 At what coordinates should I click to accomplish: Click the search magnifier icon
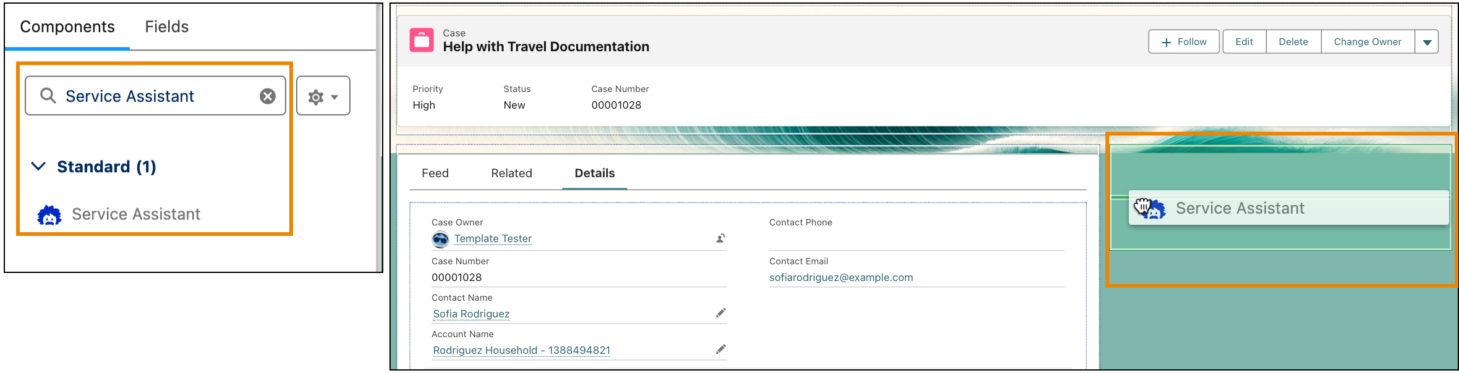click(48, 96)
